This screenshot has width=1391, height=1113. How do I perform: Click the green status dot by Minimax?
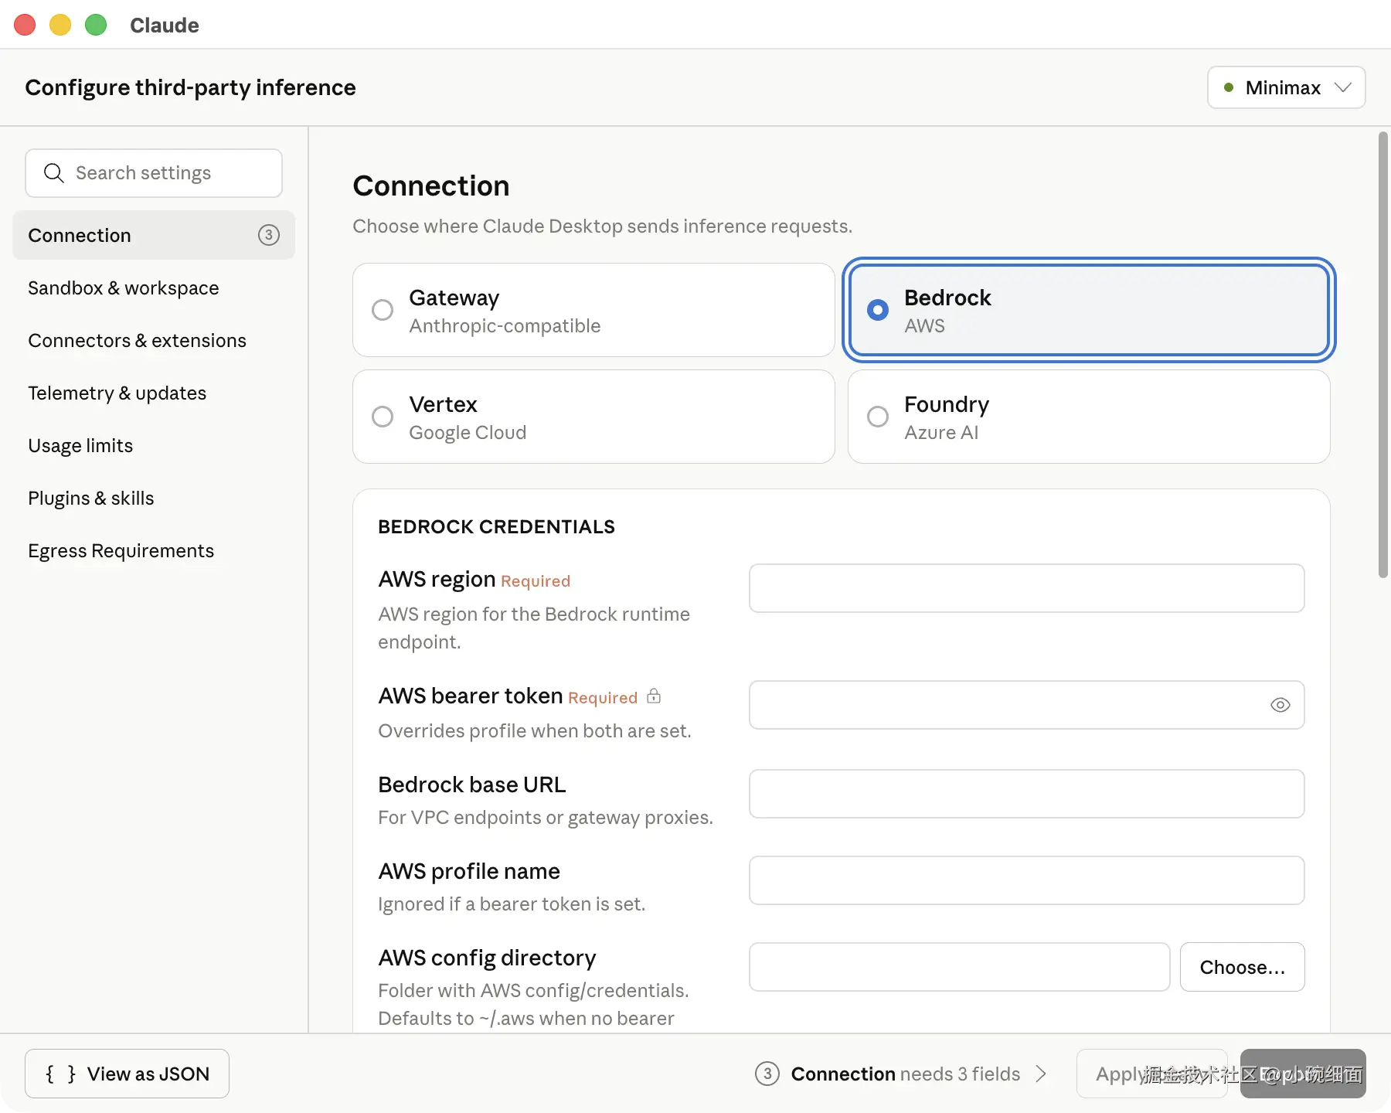[1229, 88]
